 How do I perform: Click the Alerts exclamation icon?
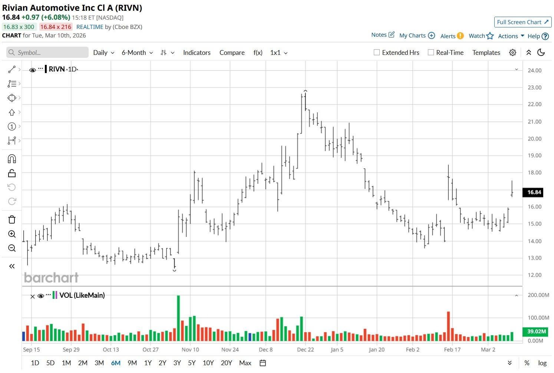tap(460, 36)
